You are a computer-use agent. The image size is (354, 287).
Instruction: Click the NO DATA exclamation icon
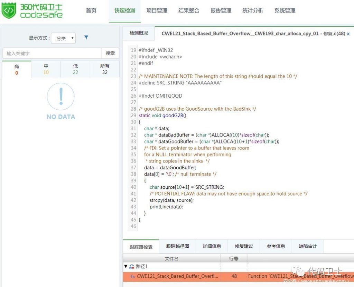(60, 97)
